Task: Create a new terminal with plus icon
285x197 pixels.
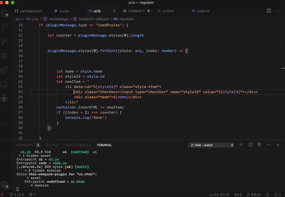Action: pos(241,145)
